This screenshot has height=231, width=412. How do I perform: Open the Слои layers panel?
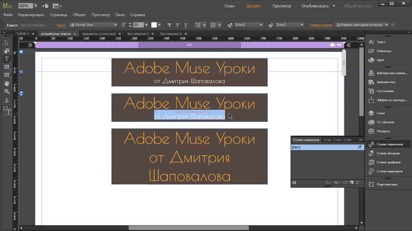[377, 113]
